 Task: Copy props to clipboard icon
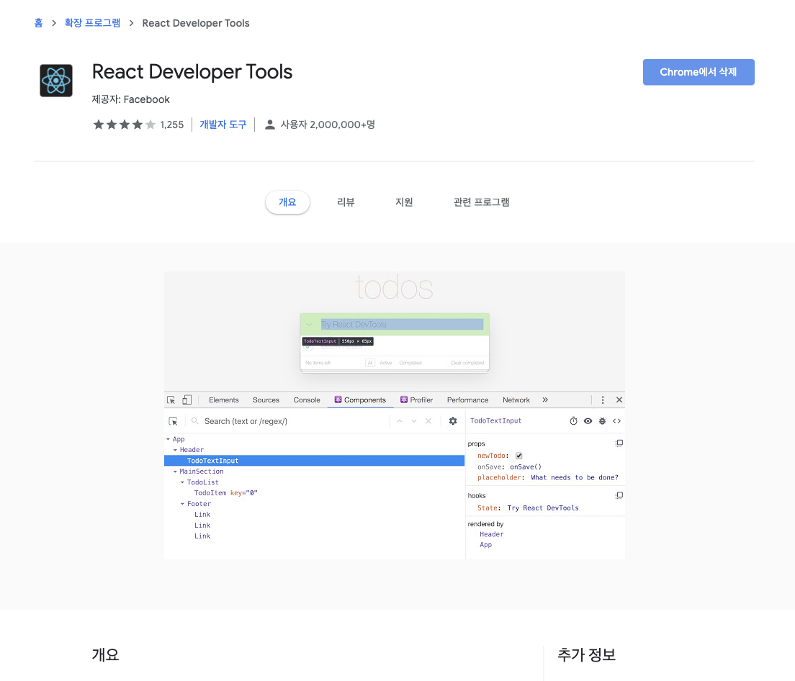619,443
